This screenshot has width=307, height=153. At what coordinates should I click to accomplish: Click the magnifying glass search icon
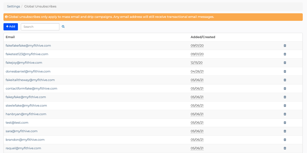coord(63,27)
